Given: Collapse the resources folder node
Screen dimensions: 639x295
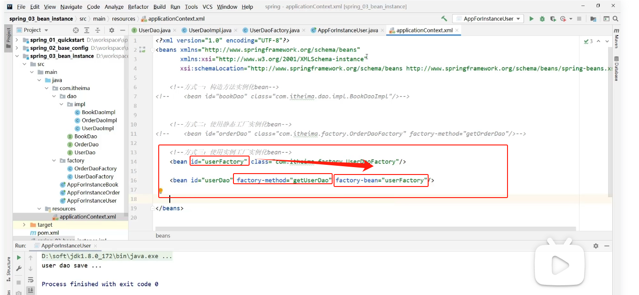Looking at the screenshot, I should pos(39,209).
